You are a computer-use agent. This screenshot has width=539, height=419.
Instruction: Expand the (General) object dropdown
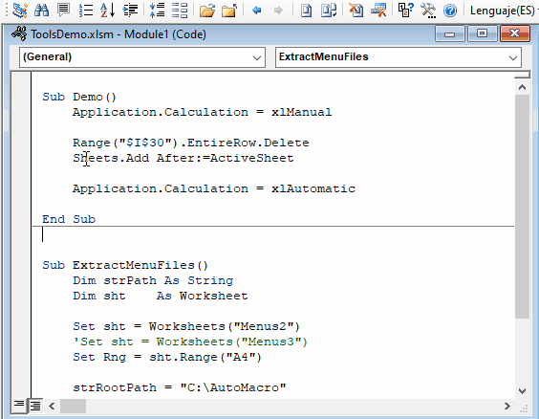pyautogui.click(x=256, y=57)
